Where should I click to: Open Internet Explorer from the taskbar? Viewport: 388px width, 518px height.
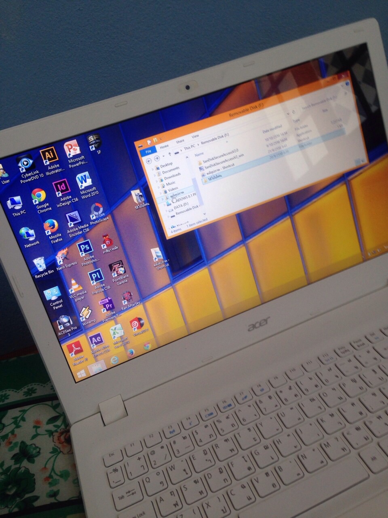coord(115,360)
